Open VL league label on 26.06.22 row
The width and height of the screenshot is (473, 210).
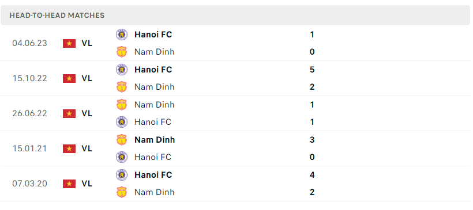pyautogui.click(x=87, y=113)
